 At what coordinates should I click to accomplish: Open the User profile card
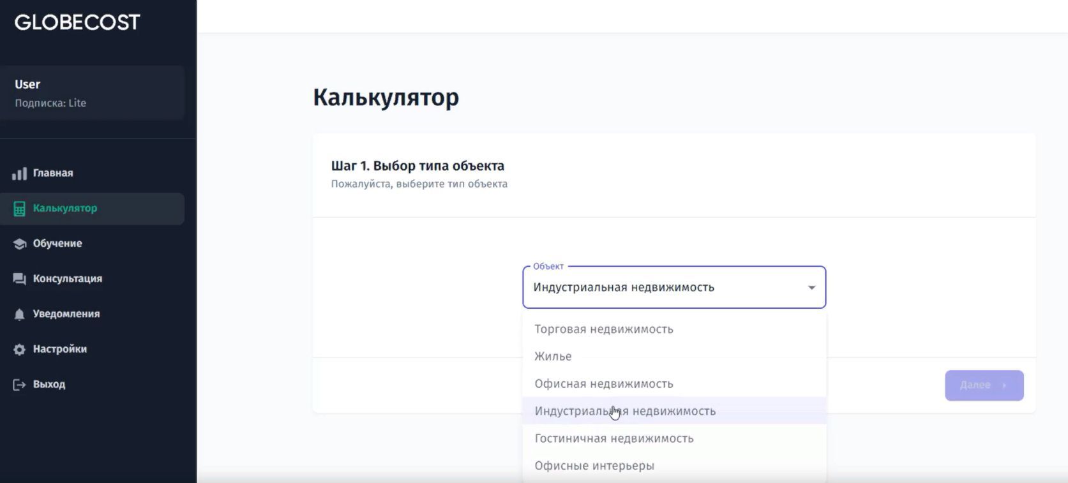[93, 93]
